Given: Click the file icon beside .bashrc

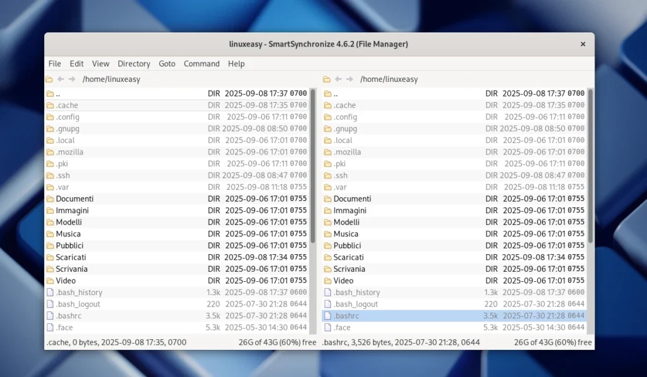Looking at the screenshot, I should coord(51,316).
